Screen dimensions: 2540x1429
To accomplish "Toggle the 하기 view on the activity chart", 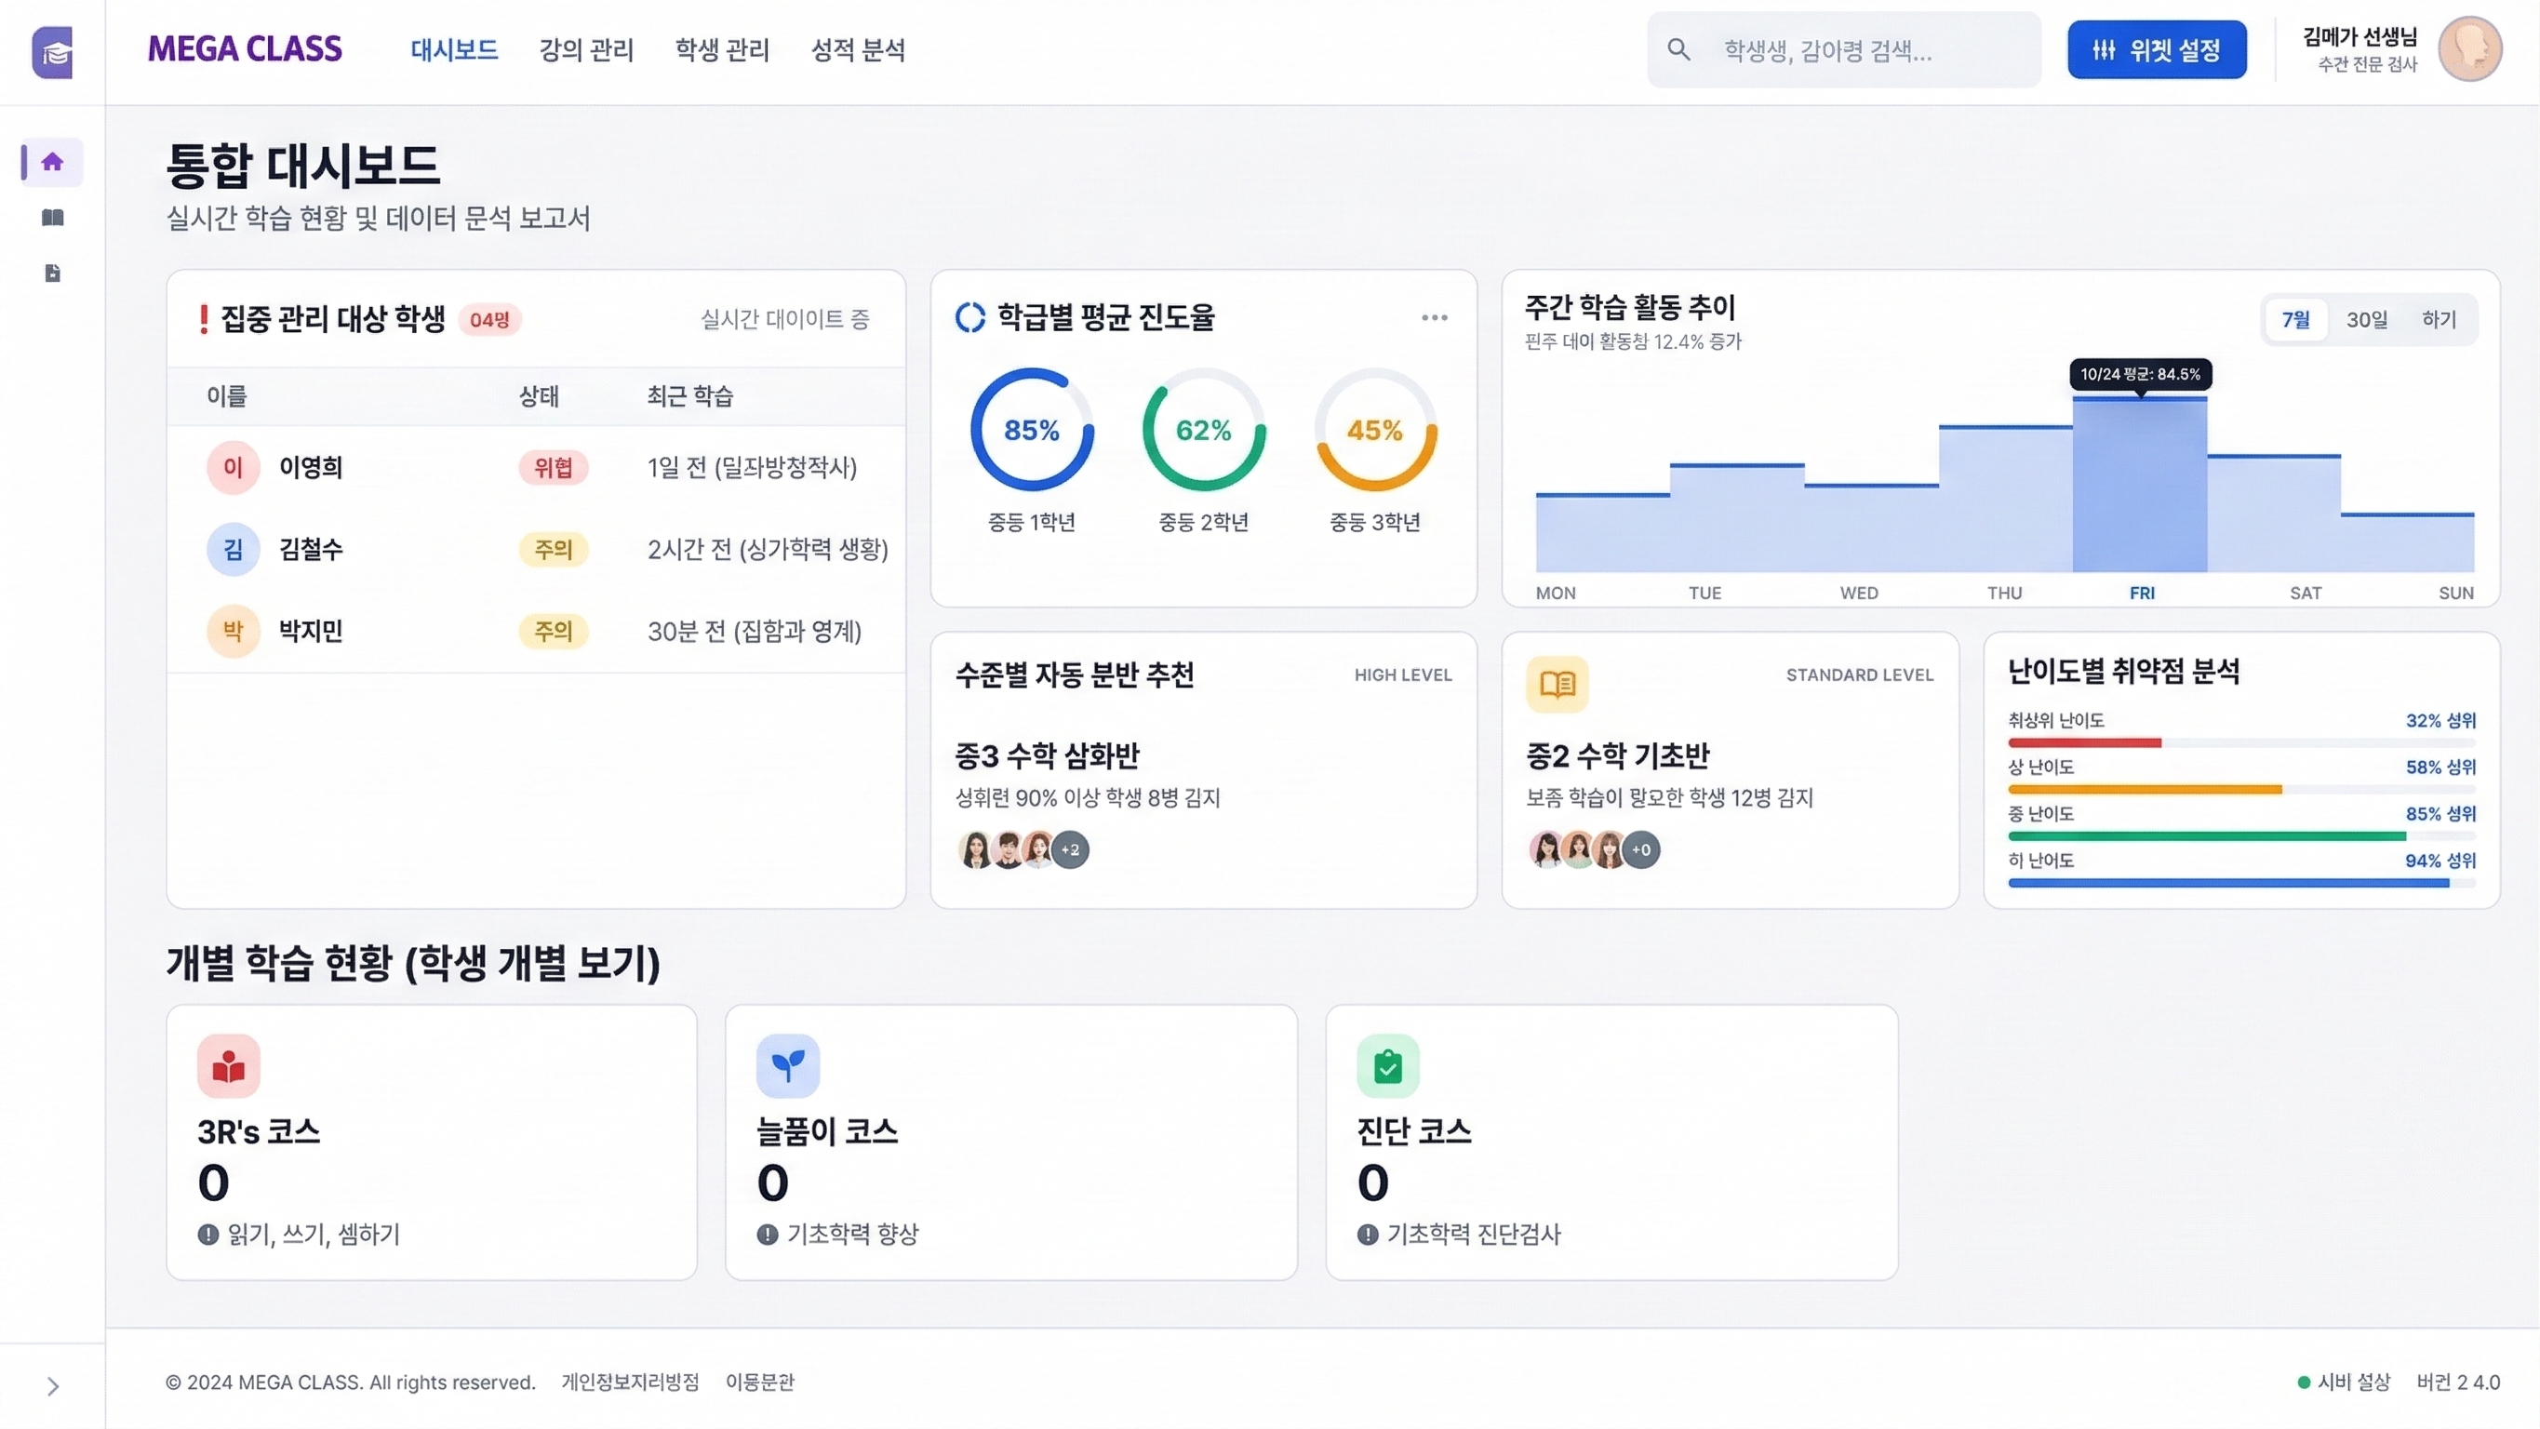I will click(x=2440, y=318).
